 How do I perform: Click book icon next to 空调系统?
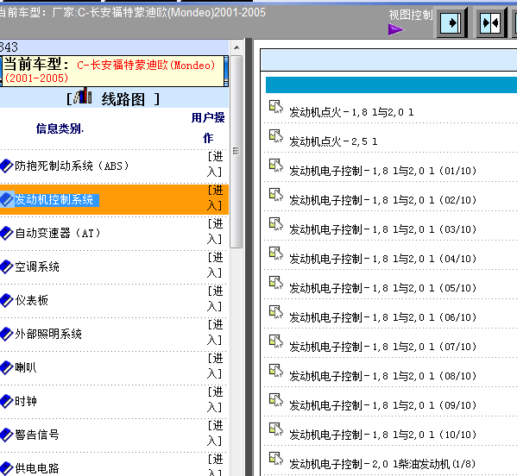coord(6,266)
